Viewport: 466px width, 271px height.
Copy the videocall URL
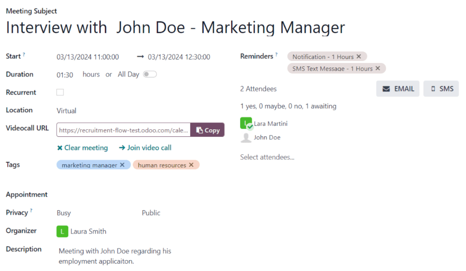(208, 130)
